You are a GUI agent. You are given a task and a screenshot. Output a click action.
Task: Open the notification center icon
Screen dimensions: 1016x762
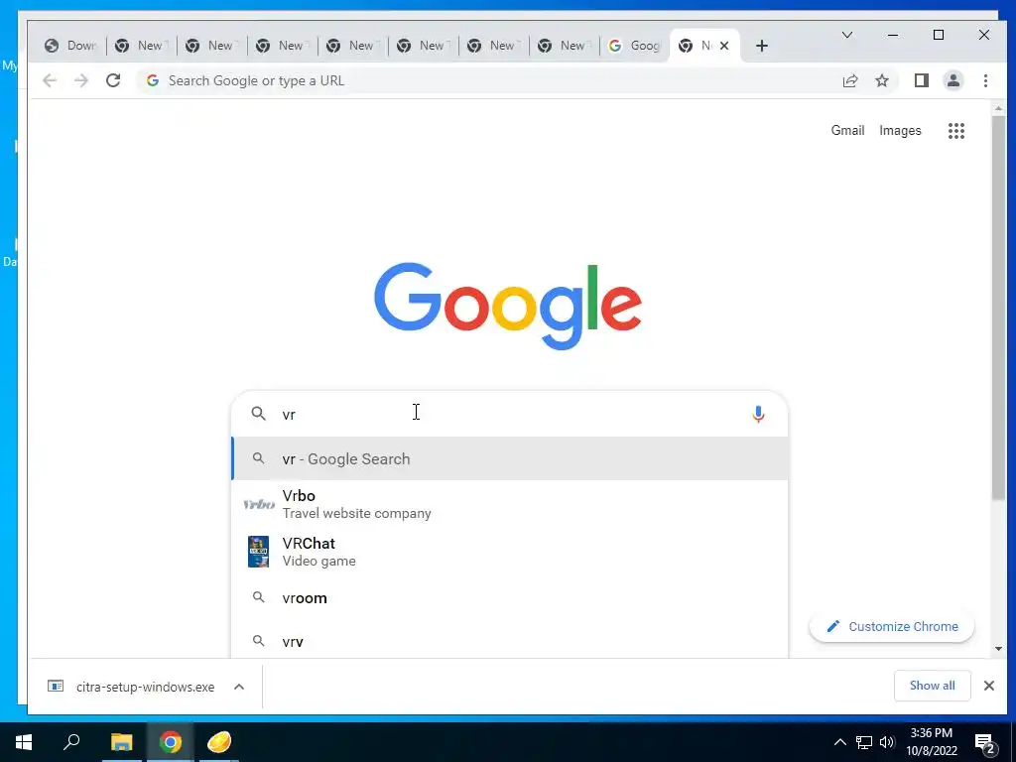point(985,743)
